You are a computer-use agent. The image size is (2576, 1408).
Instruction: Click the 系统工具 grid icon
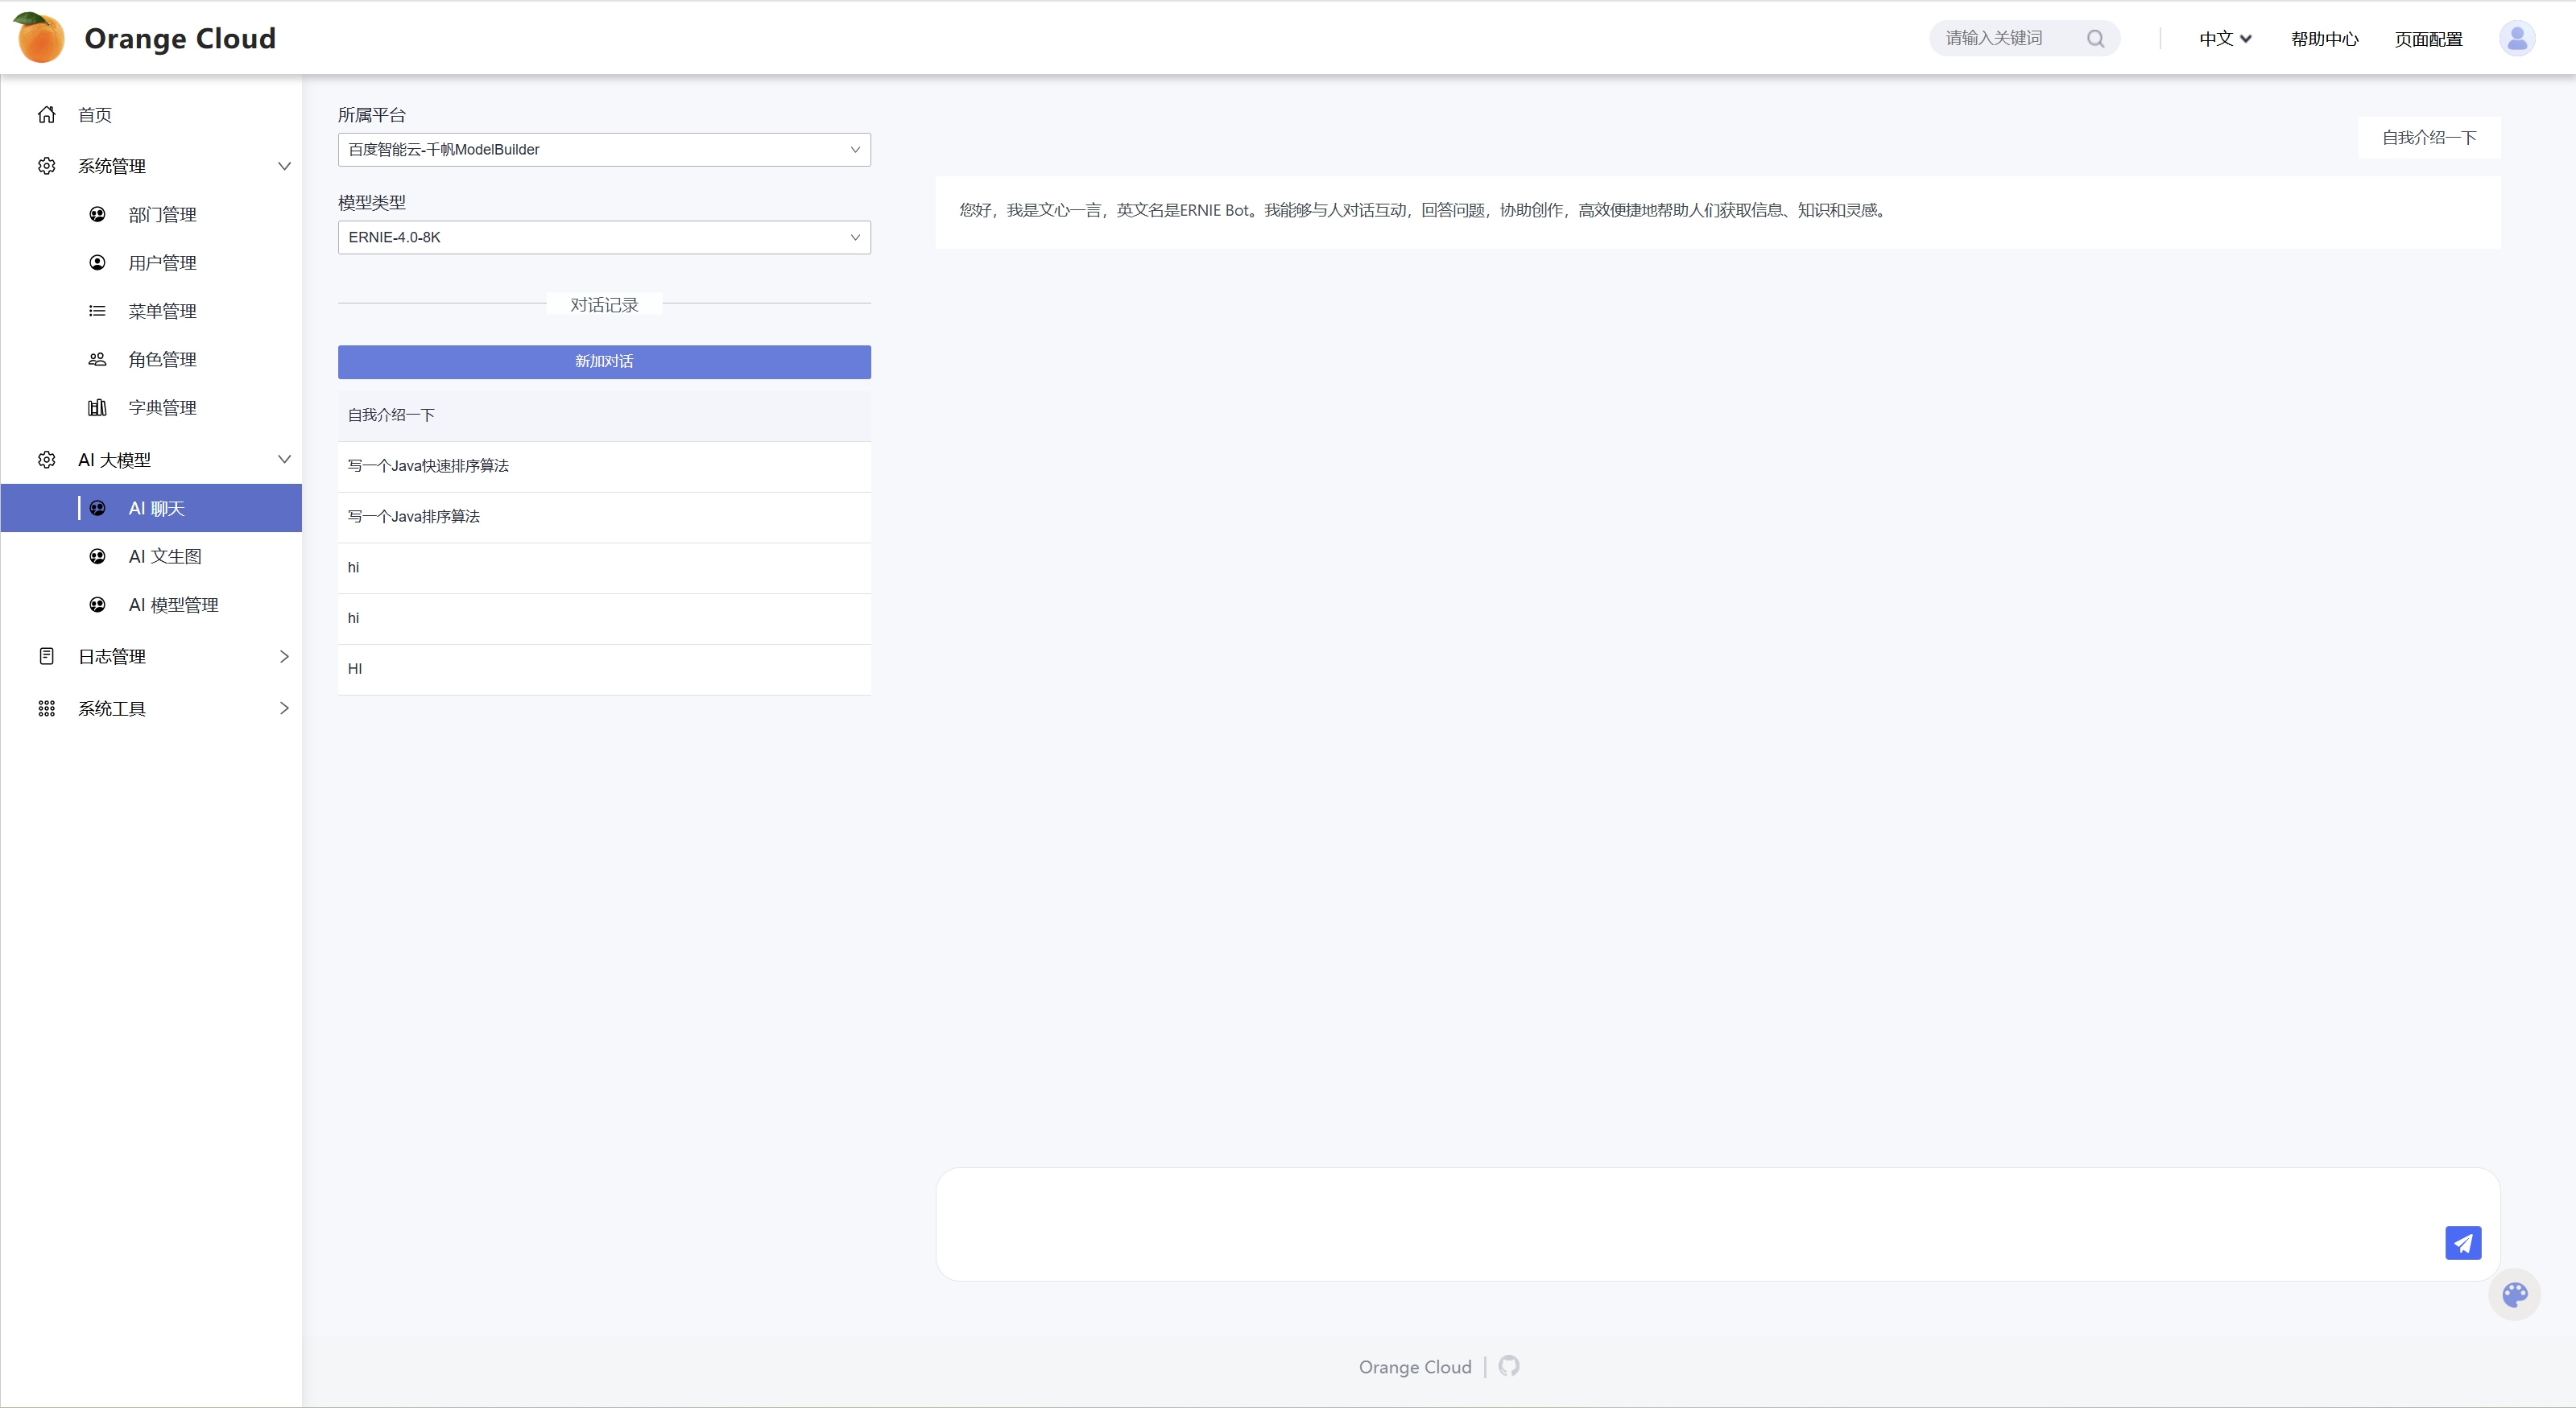pyautogui.click(x=46, y=708)
